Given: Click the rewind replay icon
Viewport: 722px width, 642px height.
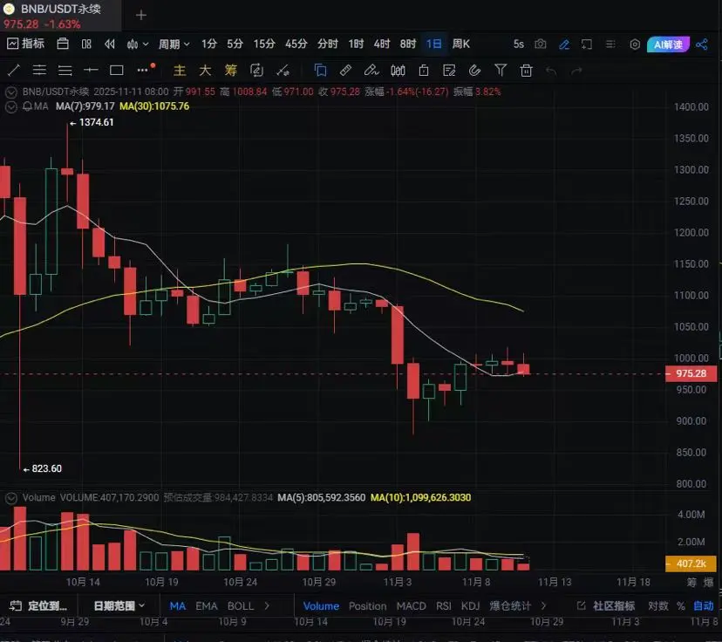Looking at the screenshot, I should click(110, 44).
